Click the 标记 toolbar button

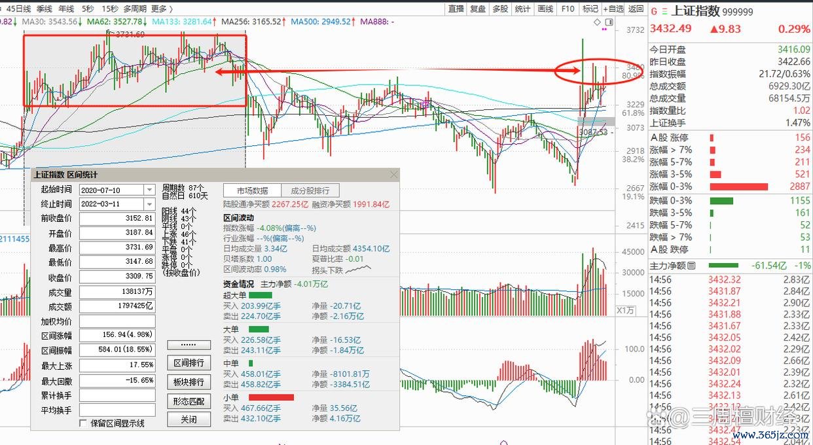click(x=590, y=9)
